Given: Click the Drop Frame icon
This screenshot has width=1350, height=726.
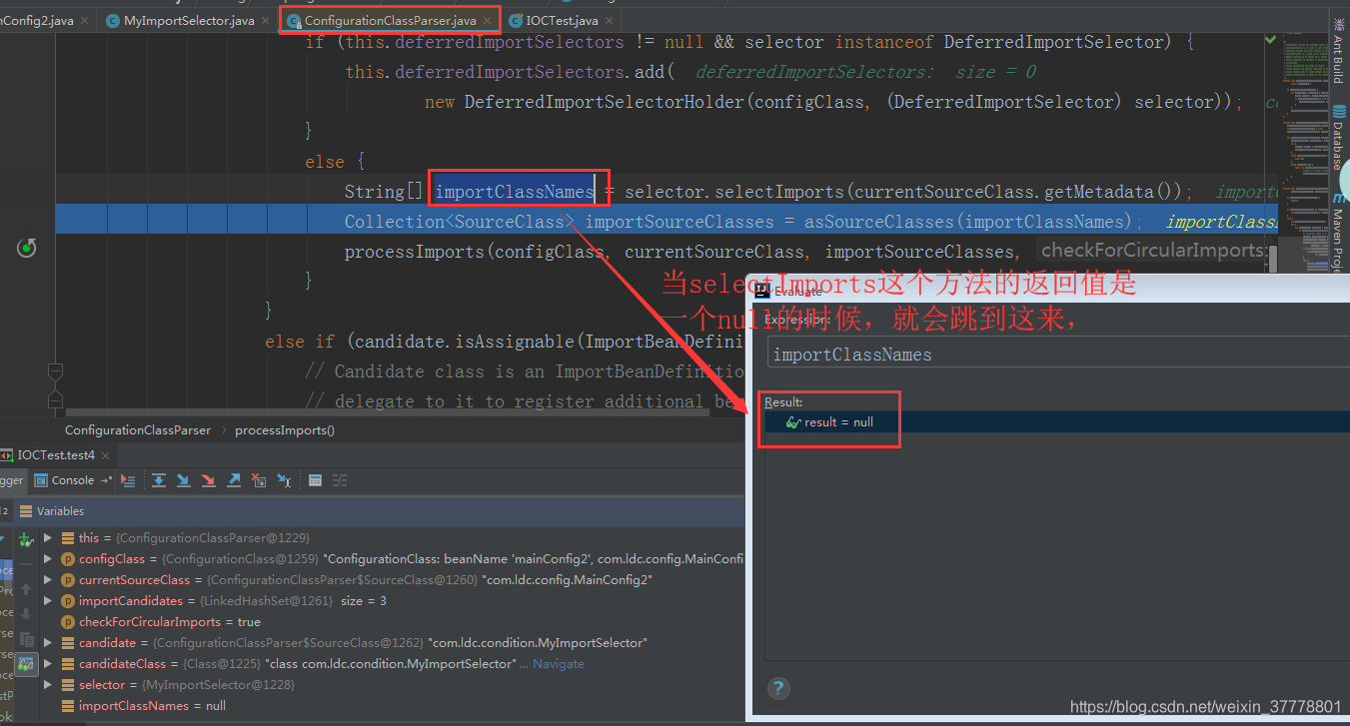Looking at the screenshot, I should click(x=259, y=480).
